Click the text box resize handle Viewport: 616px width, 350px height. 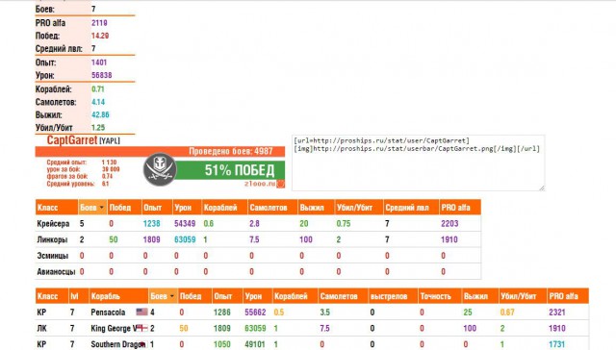click(x=542, y=187)
